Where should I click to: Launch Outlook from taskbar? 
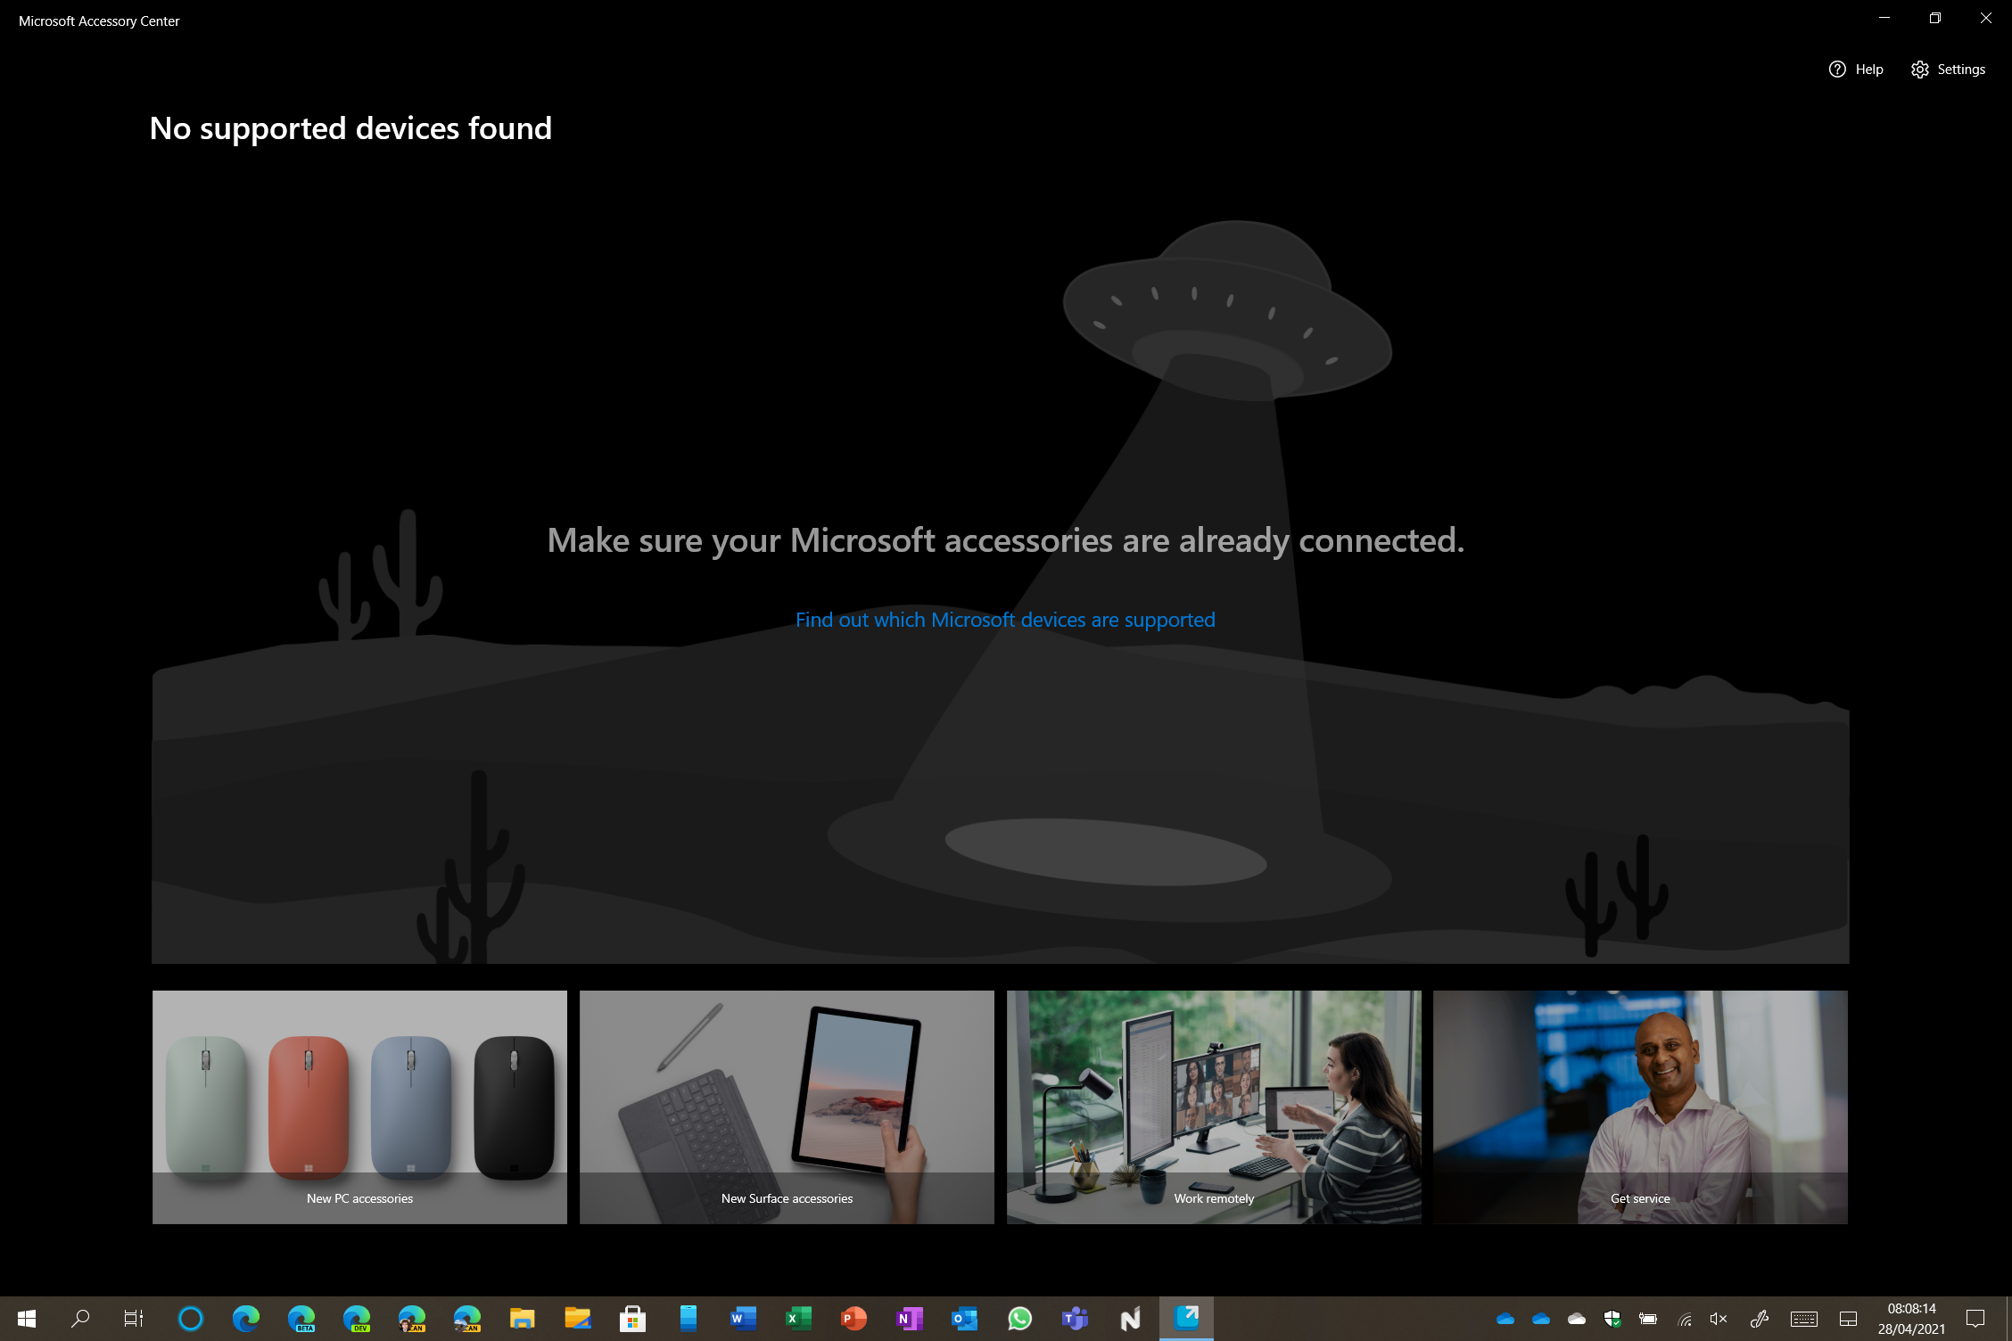click(965, 1318)
